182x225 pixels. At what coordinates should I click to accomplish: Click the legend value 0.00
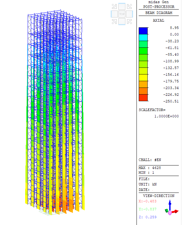pos(174,34)
